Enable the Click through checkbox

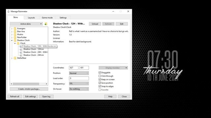pyautogui.click(x=100, y=76)
